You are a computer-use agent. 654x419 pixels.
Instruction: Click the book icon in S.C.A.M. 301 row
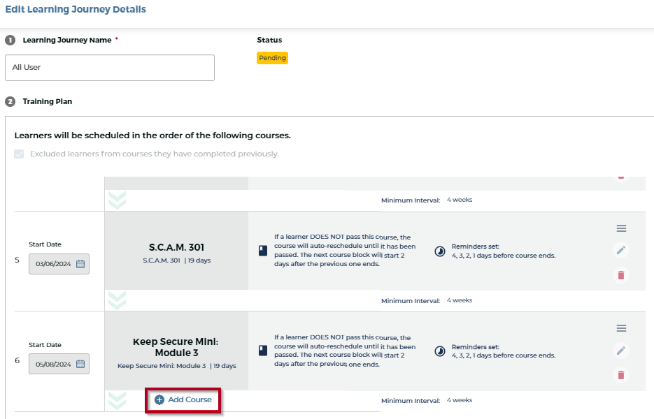pos(263,250)
